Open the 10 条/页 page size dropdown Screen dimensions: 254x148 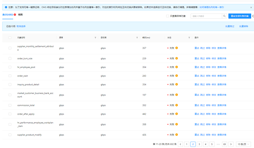[x=243, y=144]
